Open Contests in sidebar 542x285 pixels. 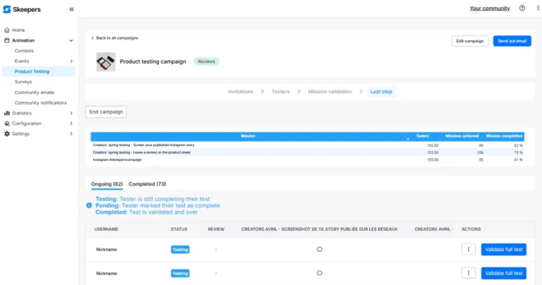pos(24,51)
